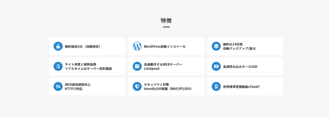329x117 pixels.
Task: Click the サイト売買と相性抜群 text line
Action: pyautogui.click(x=81, y=64)
